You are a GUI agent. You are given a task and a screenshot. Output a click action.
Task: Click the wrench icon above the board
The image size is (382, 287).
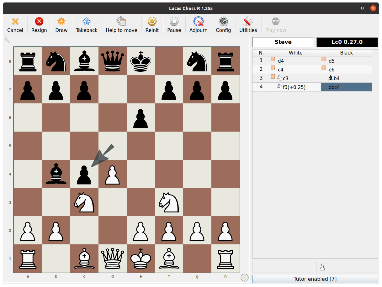[7, 40]
